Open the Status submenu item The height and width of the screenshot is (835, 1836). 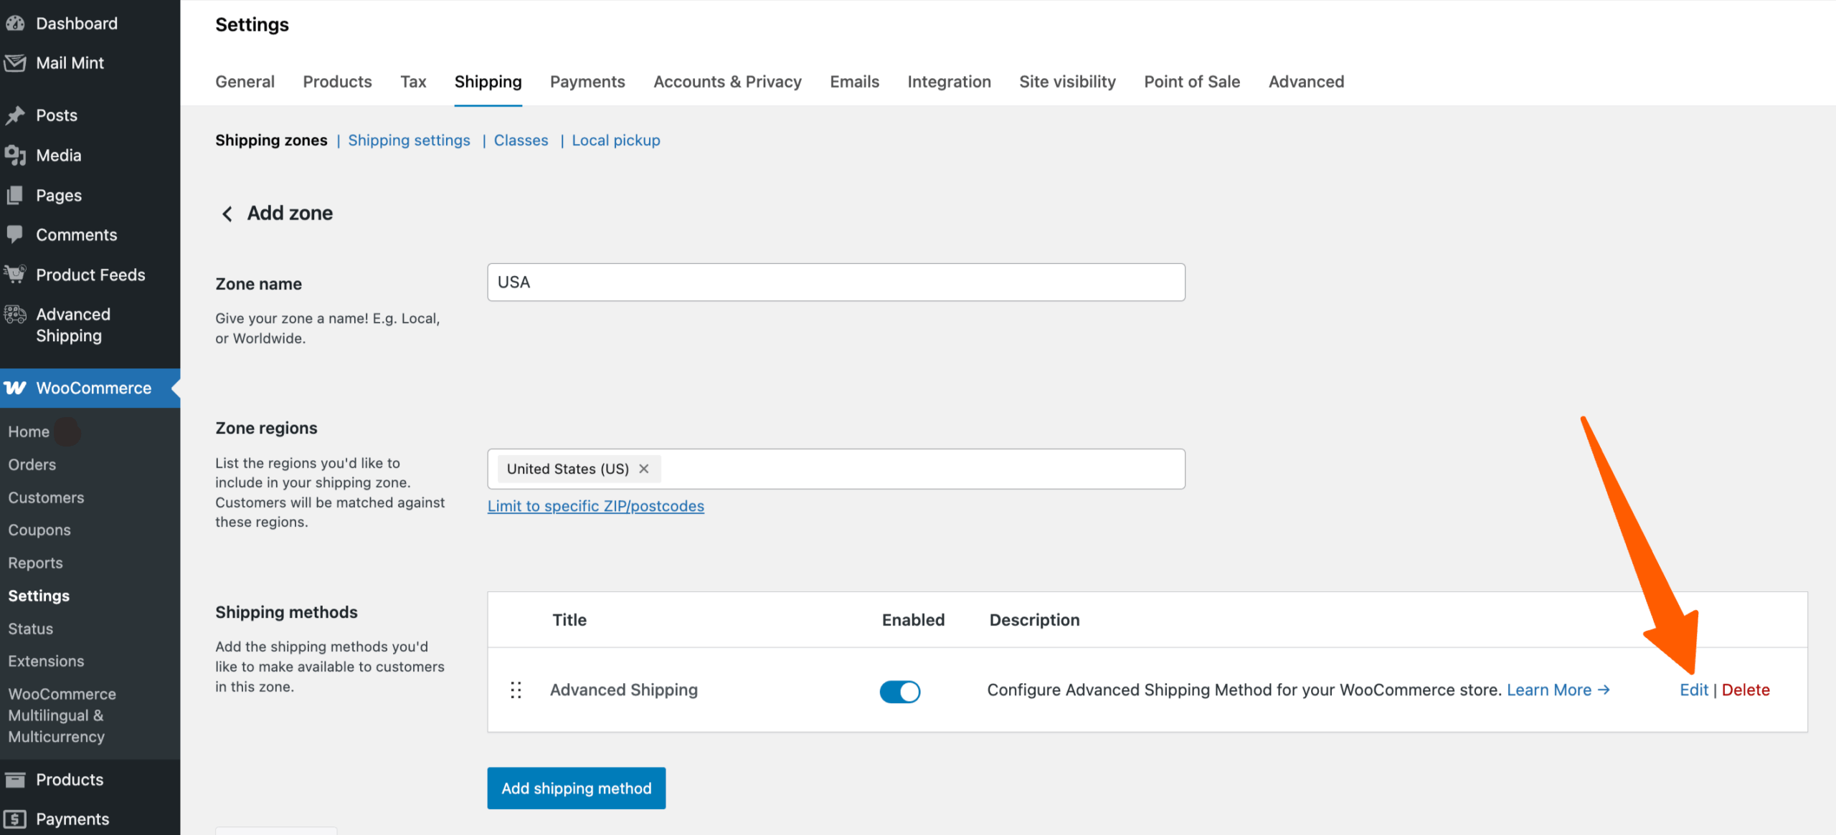pos(30,629)
